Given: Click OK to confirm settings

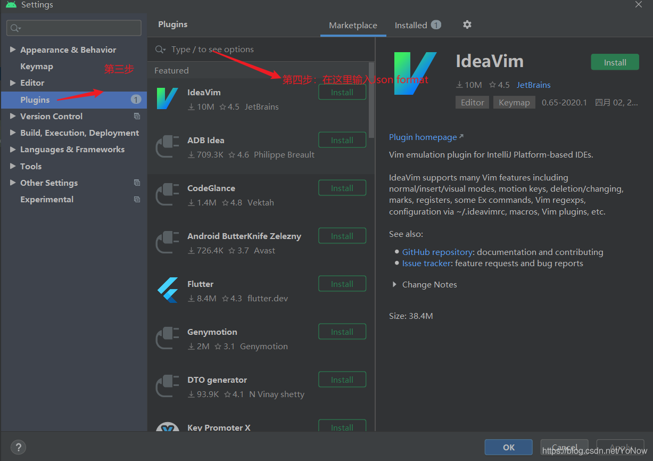Looking at the screenshot, I should (x=508, y=447).
